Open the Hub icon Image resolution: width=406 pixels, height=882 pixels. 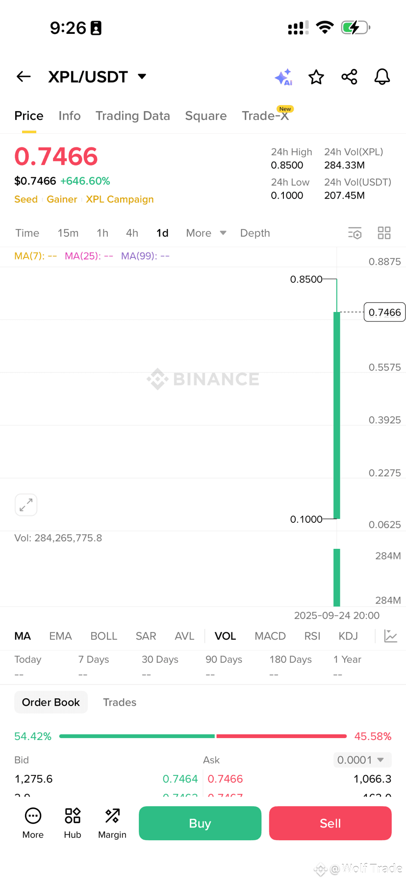click(x=73, y=823)
